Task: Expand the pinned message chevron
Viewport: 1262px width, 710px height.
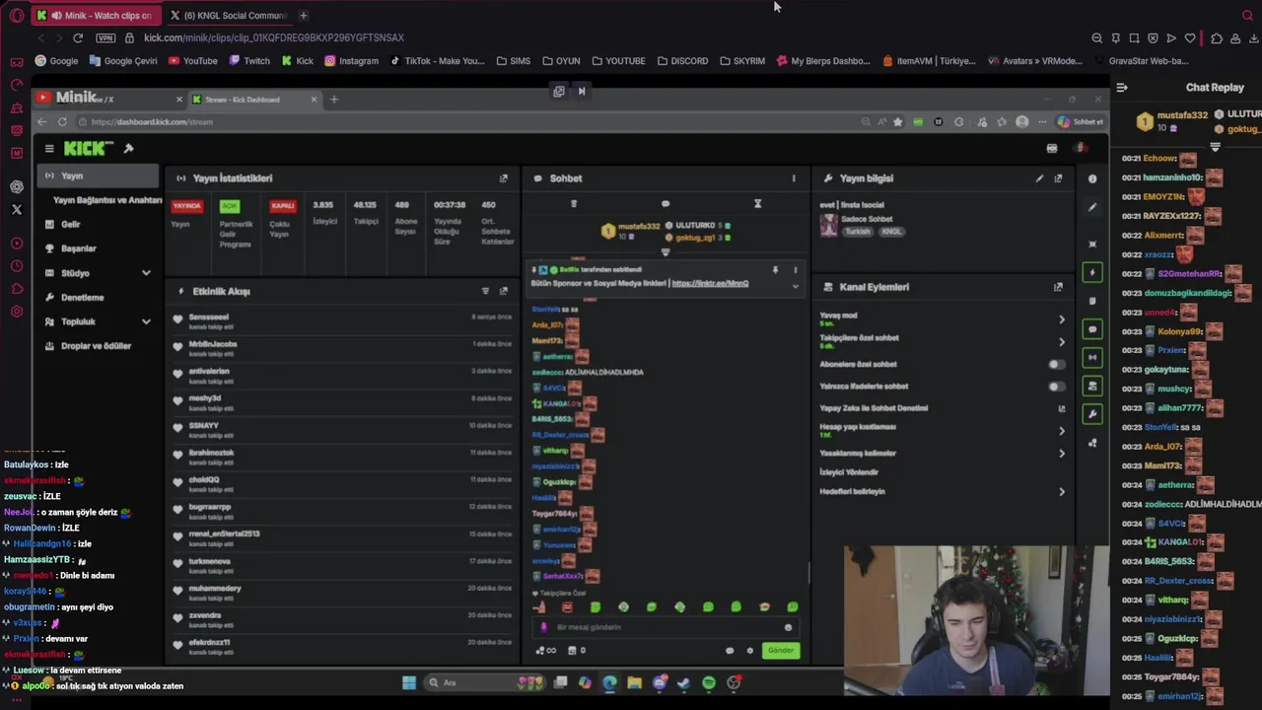Action: pyautogui.click(x=795, y=286)
